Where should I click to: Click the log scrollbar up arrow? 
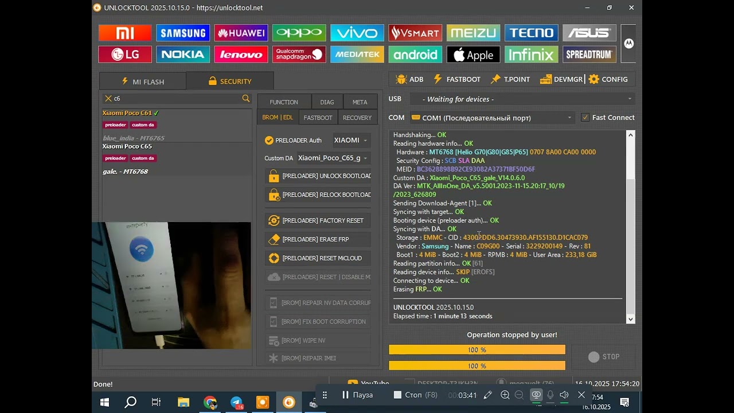pos(631,135)
